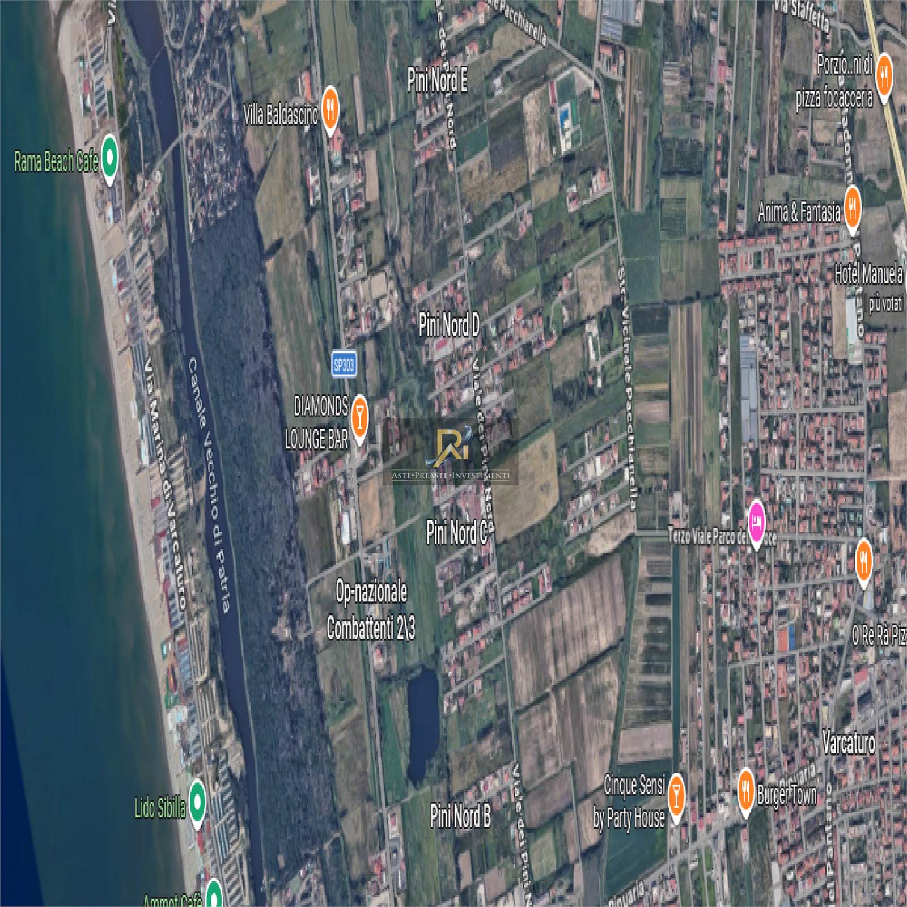The width and height of the screenshot is (907, 907).
Task: Open the Porzio..ni di pizza focacceria pin
Action: (883, 75)
